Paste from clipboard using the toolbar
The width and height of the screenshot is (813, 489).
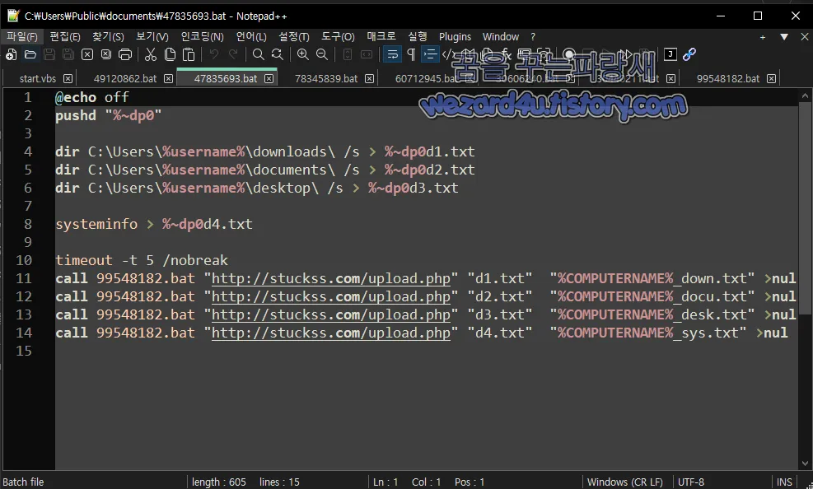point(189,54)
